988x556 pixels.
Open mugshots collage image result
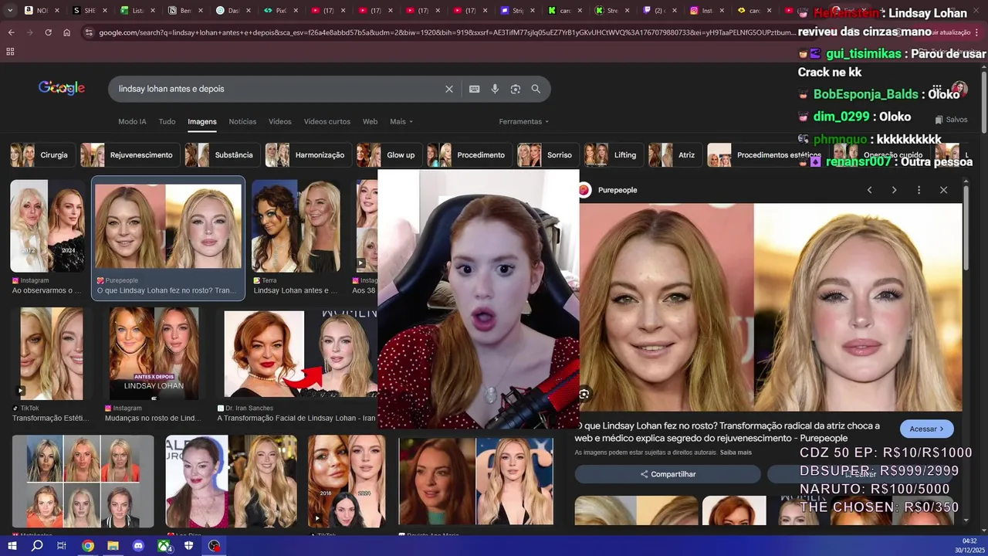pyautogui.click(x=83, y=481)
